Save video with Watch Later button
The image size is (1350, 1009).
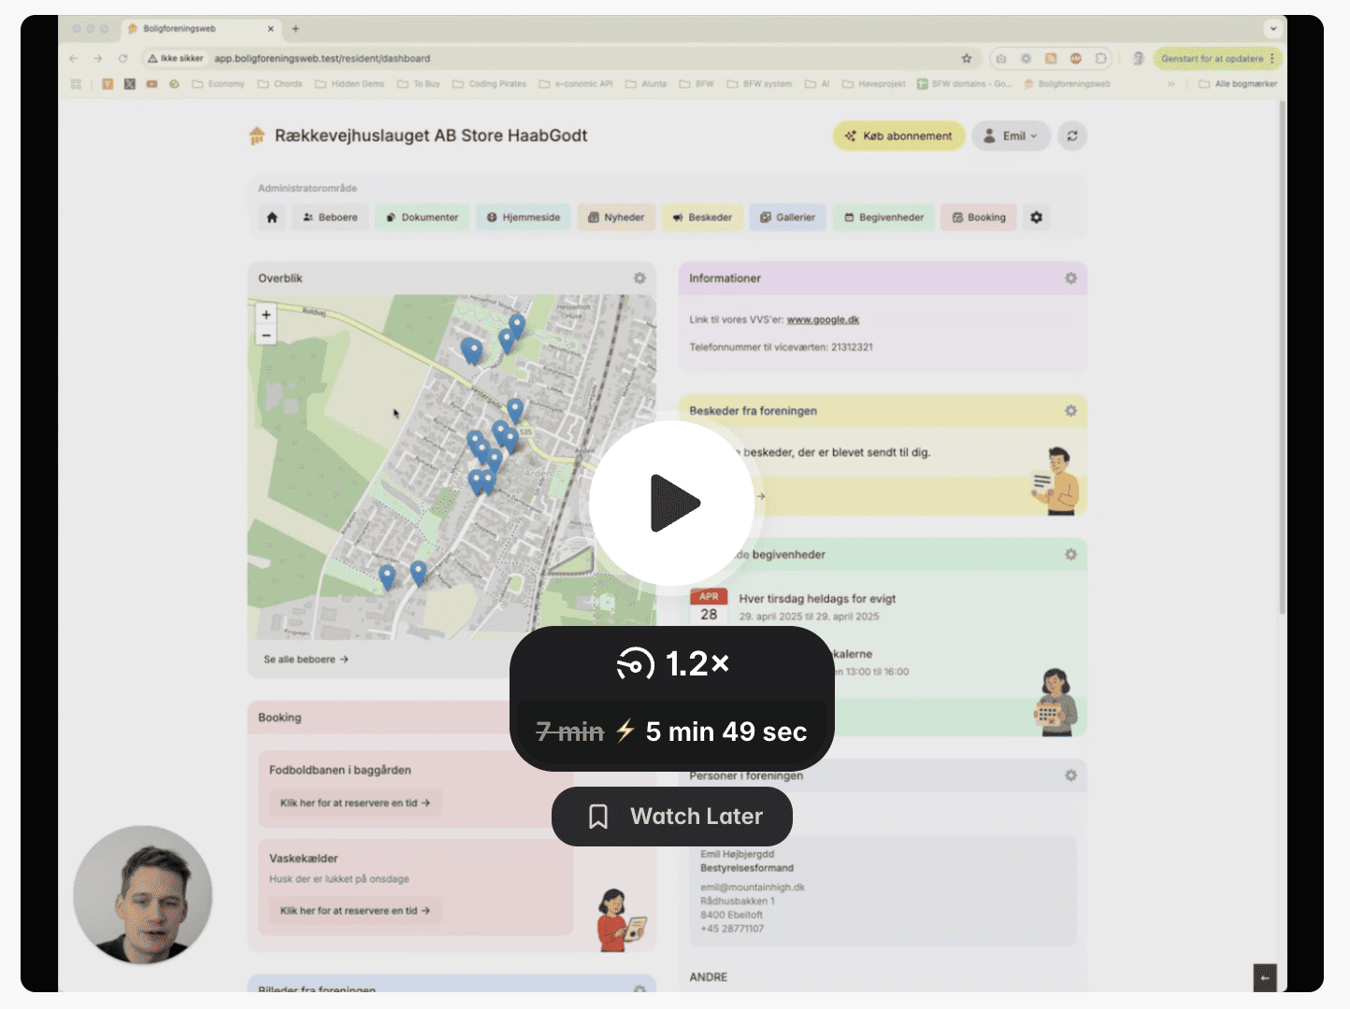pyautogui.click(x=672, y=817)
